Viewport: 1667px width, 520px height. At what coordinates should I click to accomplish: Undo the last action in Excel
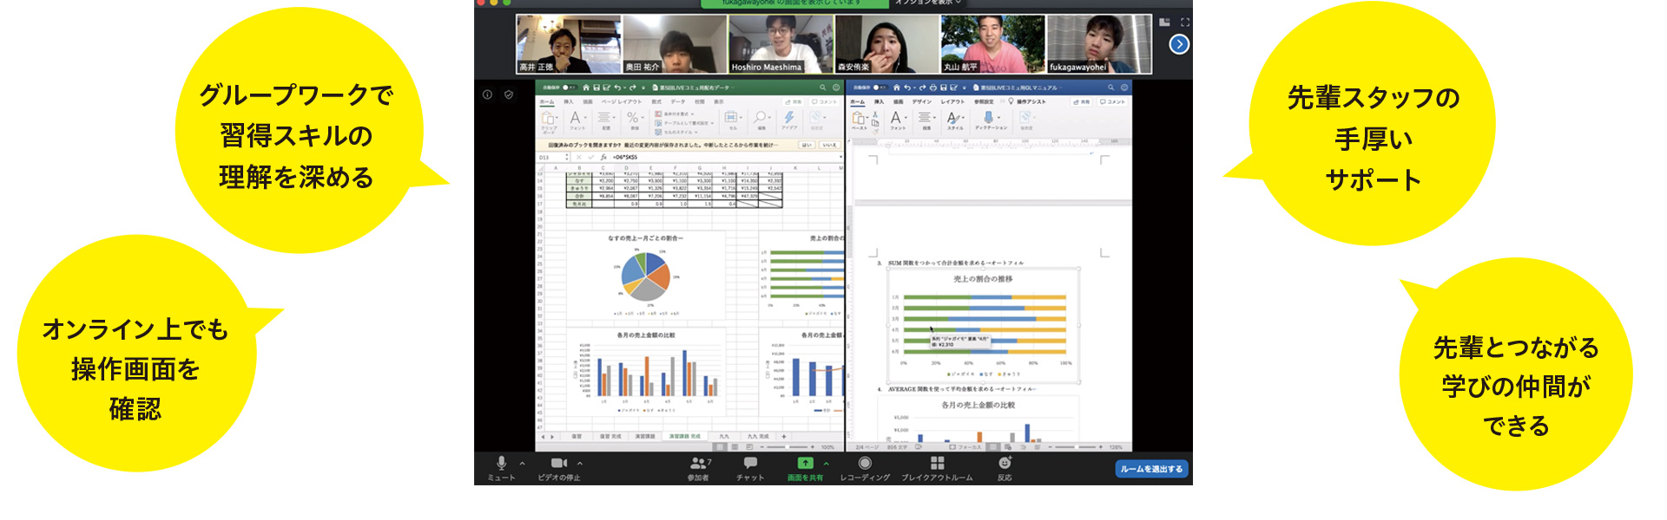coord(617,88)
